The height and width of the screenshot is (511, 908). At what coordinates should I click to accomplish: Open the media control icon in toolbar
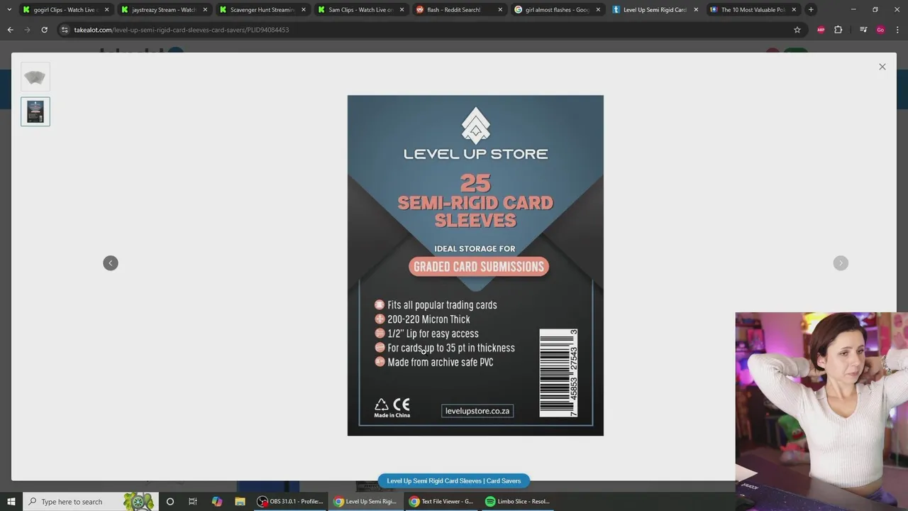[x=863, y=30]
